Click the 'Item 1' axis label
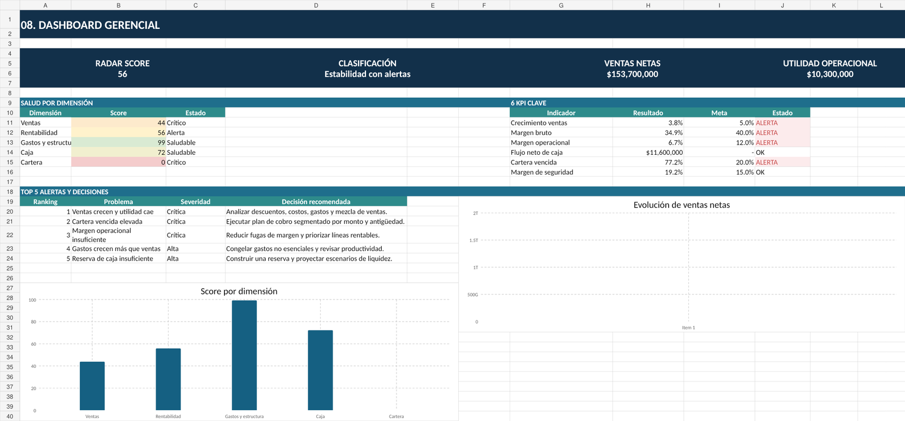 [x=688, y=328]
